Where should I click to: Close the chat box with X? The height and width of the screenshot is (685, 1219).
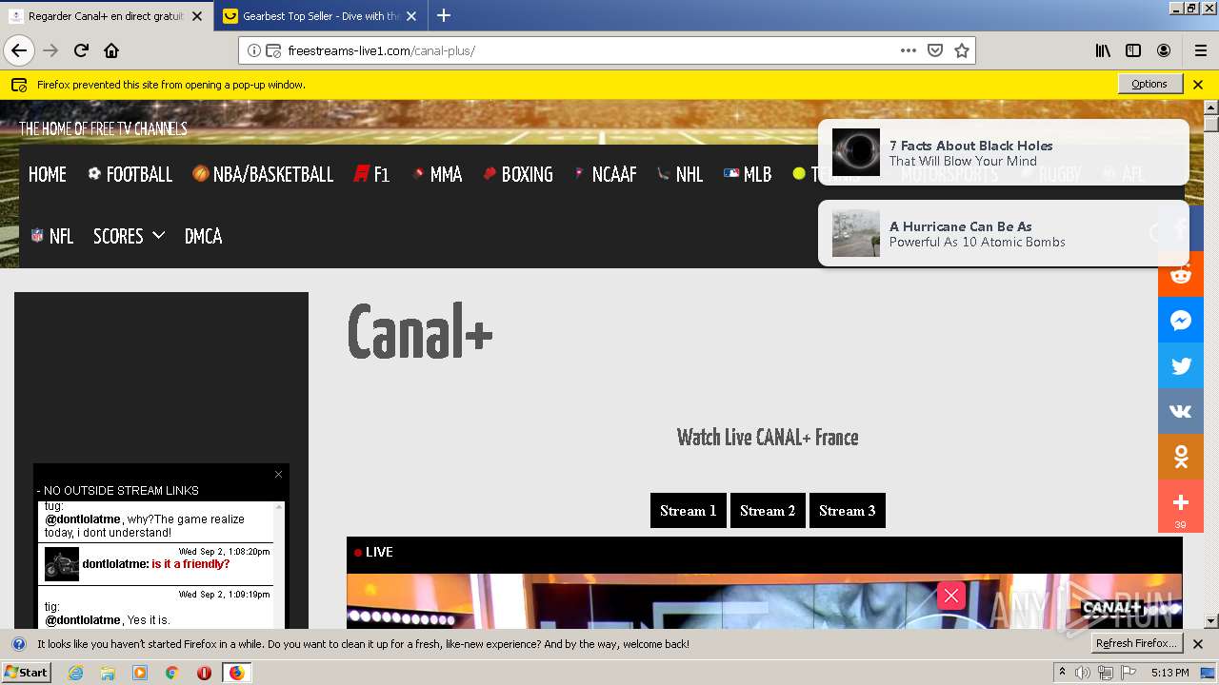pyautogui.click(x=278, y=474)
